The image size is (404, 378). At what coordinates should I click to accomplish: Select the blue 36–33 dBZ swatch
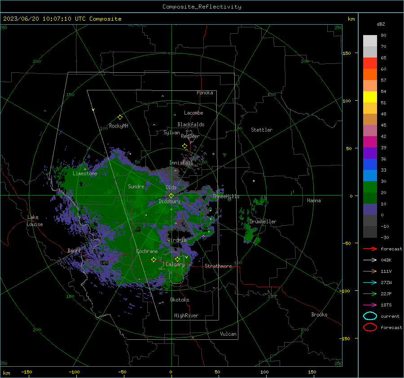(370, 165)
